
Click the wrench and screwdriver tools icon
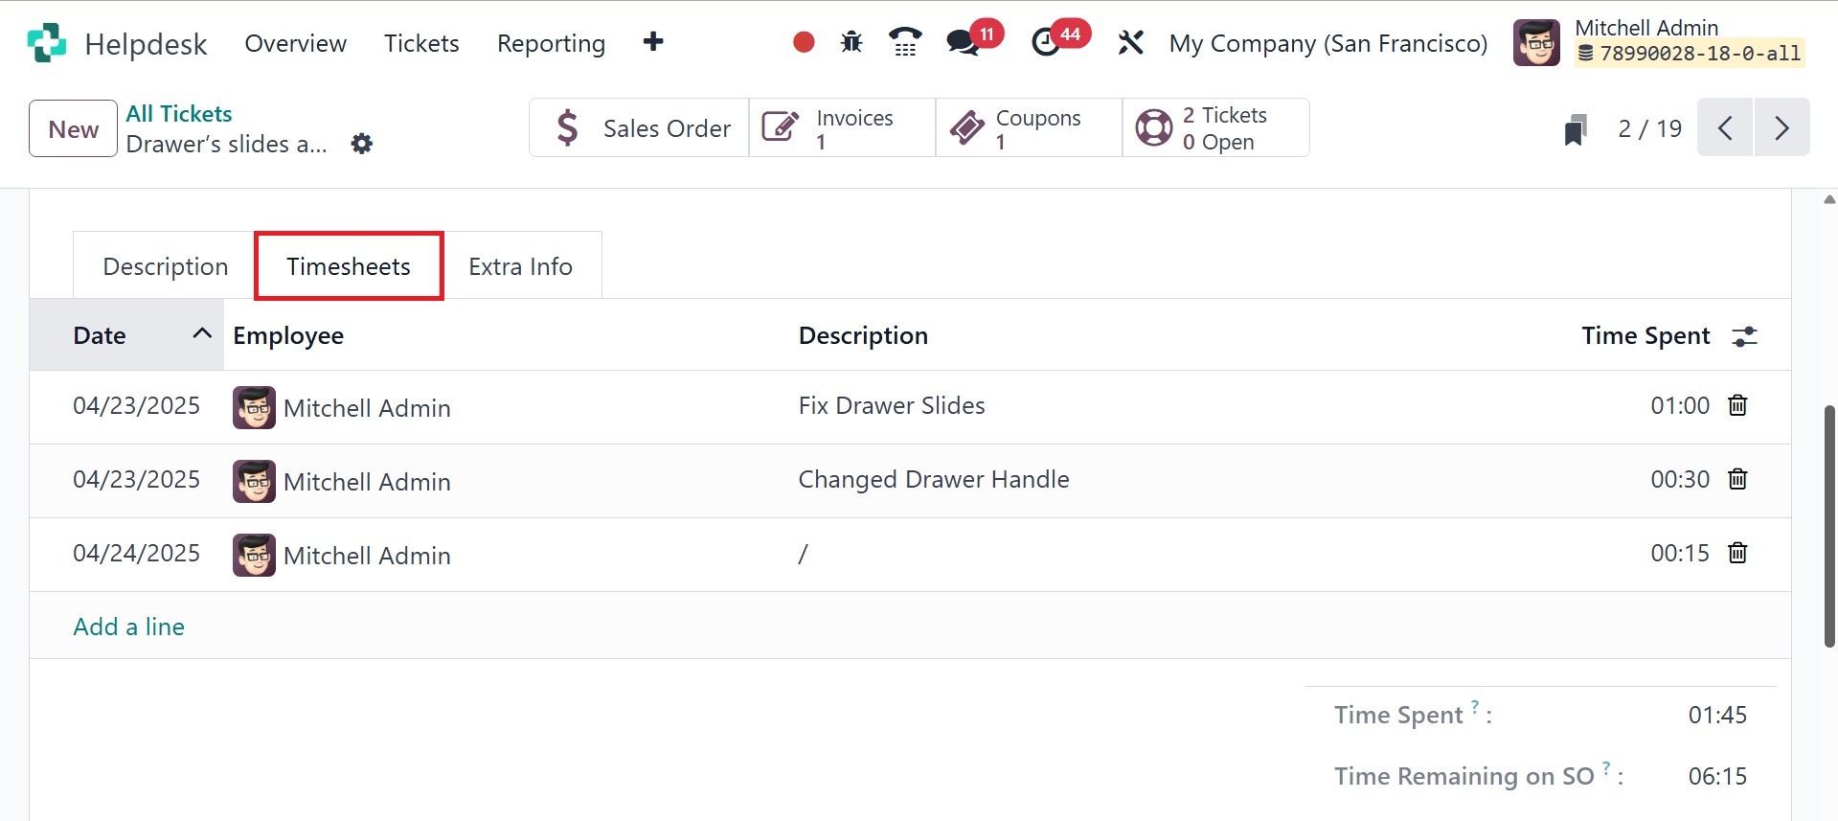tap(1130, 42)
